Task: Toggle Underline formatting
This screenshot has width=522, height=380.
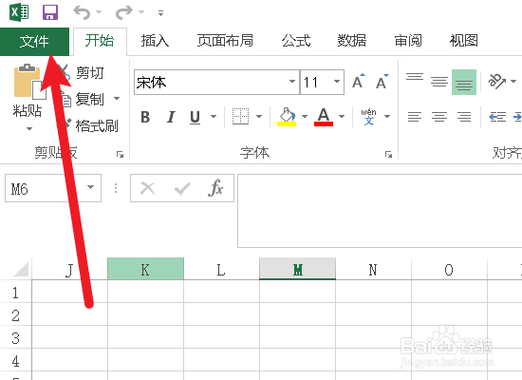Action: (x=195, y=117)
